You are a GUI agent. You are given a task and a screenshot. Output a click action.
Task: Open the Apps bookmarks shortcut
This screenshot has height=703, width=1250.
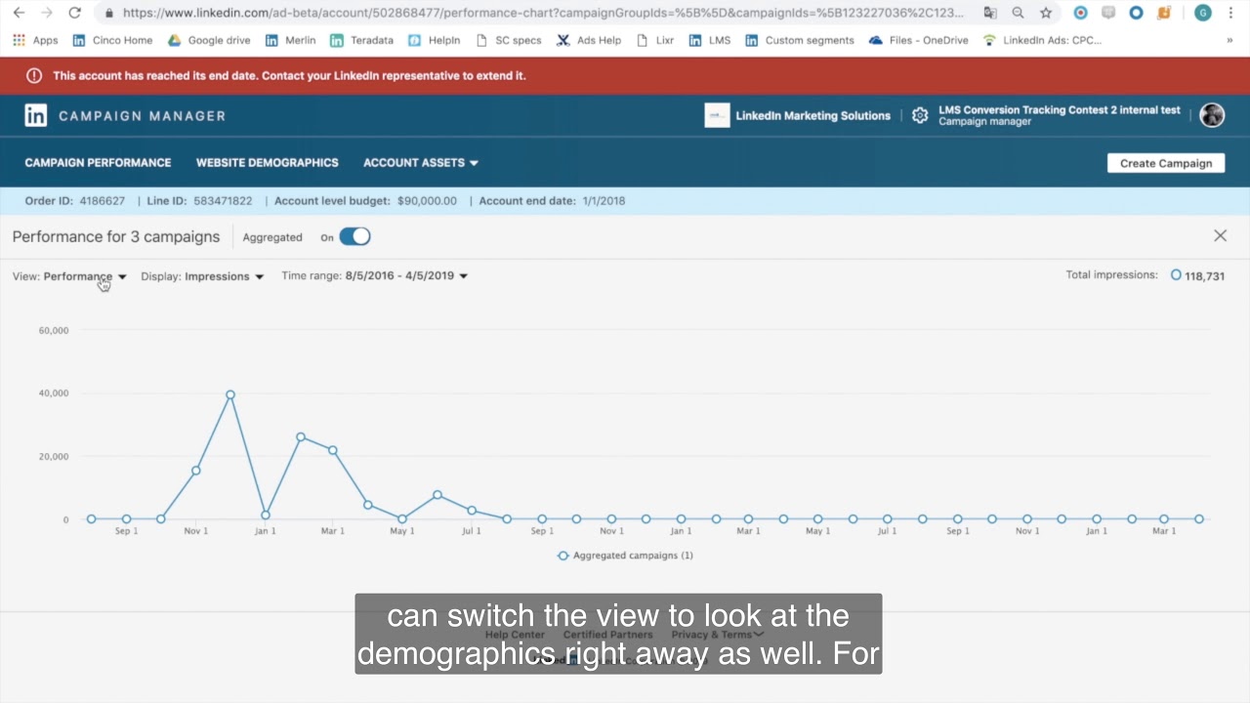pos(35,40)
